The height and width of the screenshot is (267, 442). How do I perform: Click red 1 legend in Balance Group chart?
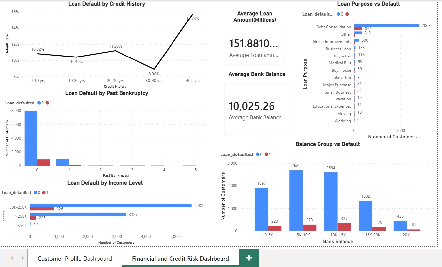tap(268, 154)
